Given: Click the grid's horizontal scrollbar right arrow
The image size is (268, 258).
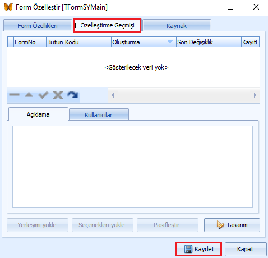Looking at the screenshot, I should click(x=255, y=95).
